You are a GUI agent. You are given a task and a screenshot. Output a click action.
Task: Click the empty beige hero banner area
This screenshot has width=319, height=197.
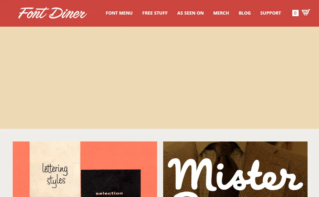click(160, 77)
